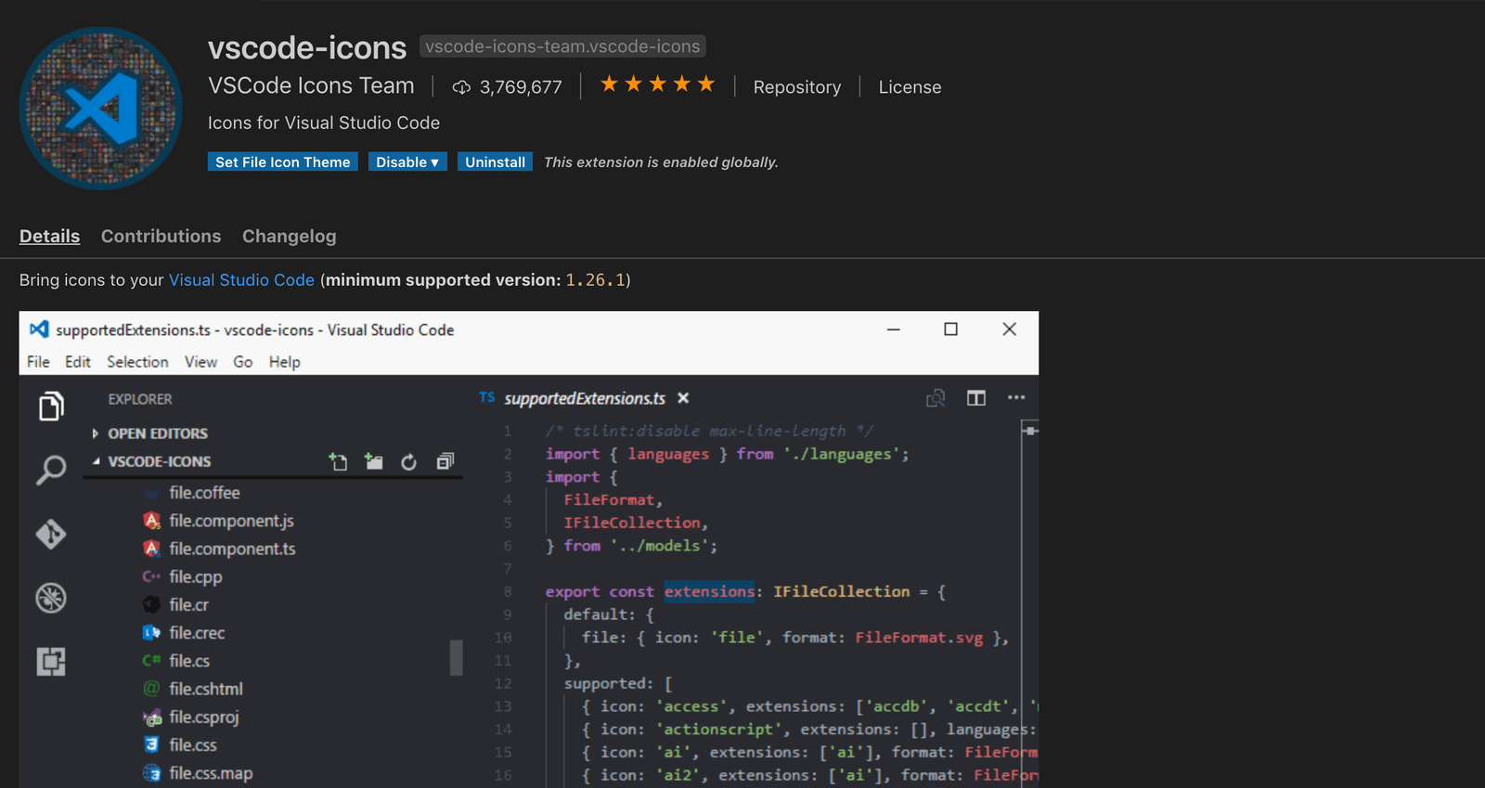Click New File icon in VSCODE-ICONS header

click(338, 461)
